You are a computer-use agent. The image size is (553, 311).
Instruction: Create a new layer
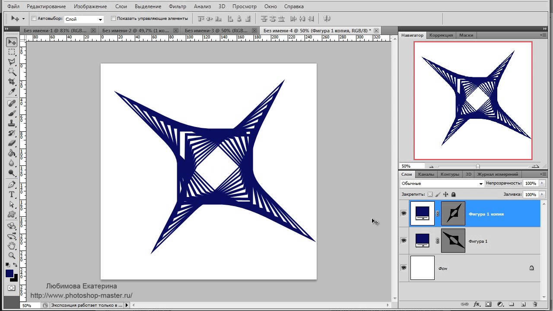(x=523, y=304)
